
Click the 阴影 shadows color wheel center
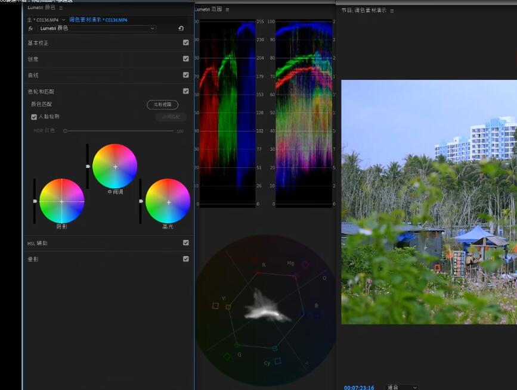[61, 201]
